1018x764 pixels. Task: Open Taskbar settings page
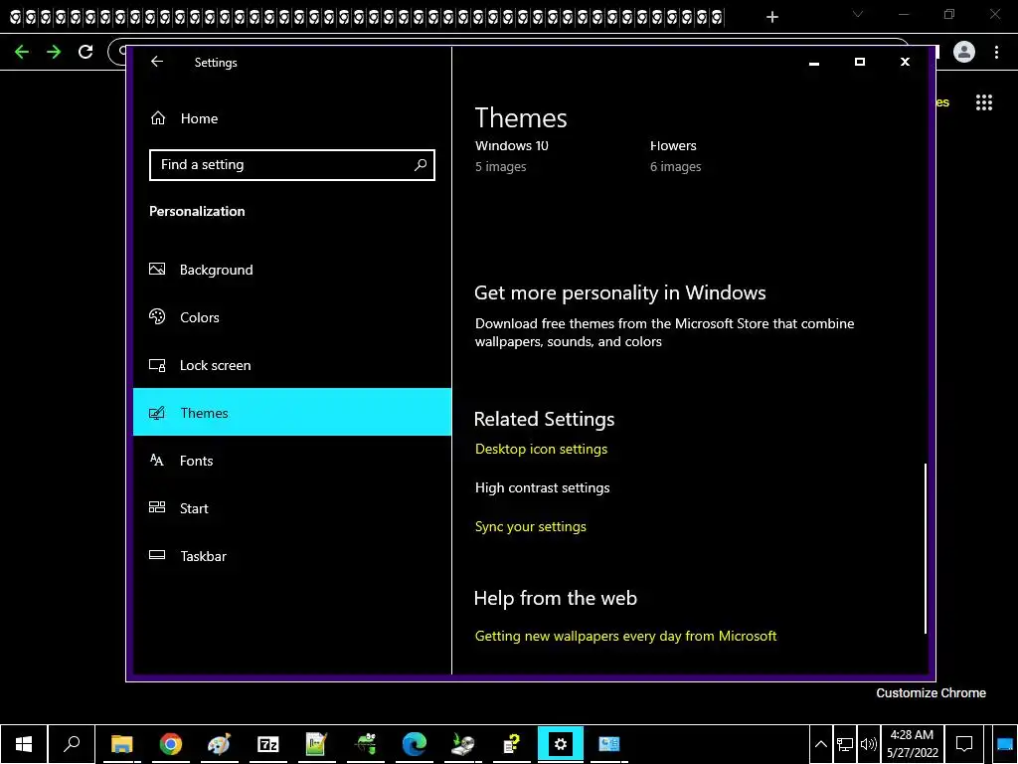click(292, 556)
